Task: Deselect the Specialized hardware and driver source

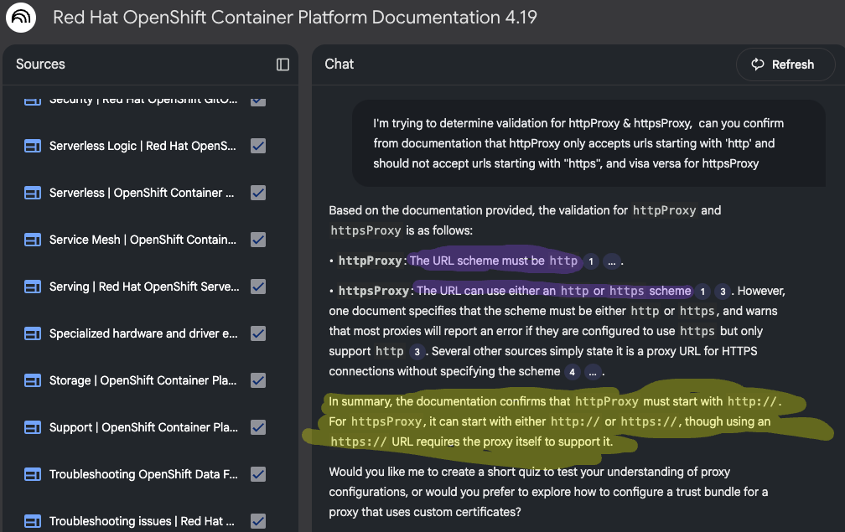Action: (258, 333)
